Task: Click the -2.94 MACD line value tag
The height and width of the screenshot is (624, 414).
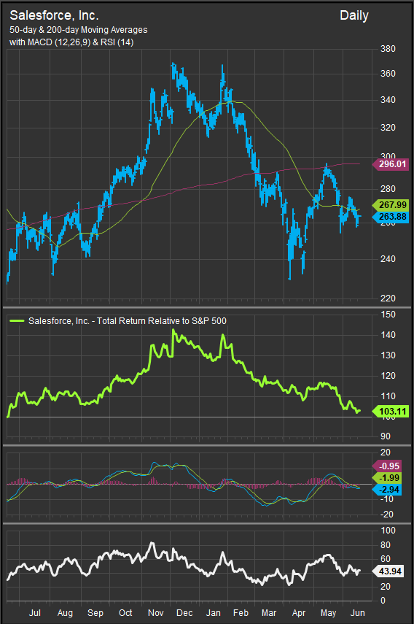Action: (387, 490)
